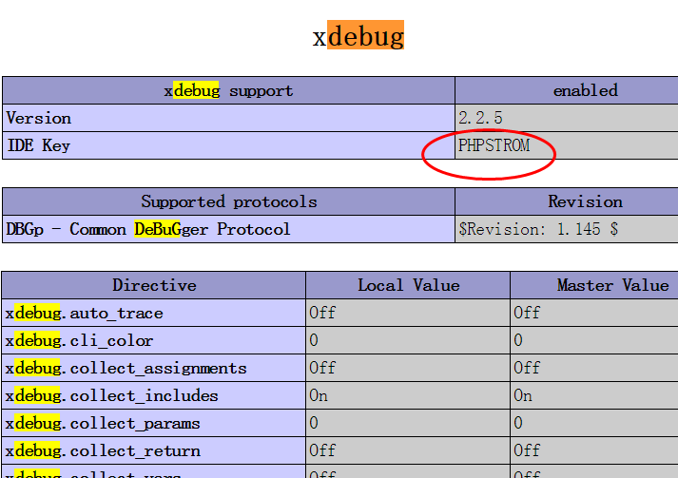Select the xdebug.collect_assignments directive name
Viewport: 678px width, 478px height.
pyautogui.click(x=126, y=368)
